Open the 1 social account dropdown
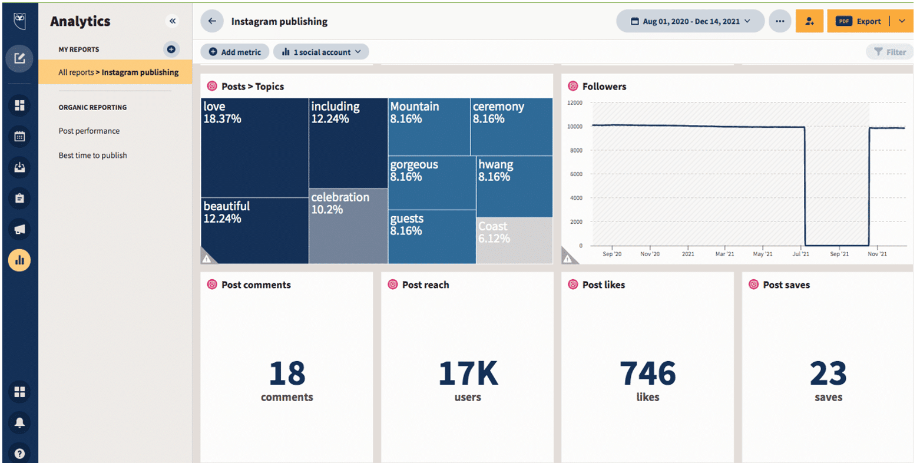The width and height of the screenshot is (920, 463). click(321, 51)
